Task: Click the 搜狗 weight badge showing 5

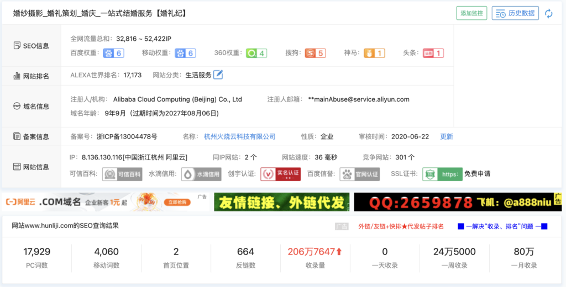Action: pyautogui.click(x=316, y=53)
